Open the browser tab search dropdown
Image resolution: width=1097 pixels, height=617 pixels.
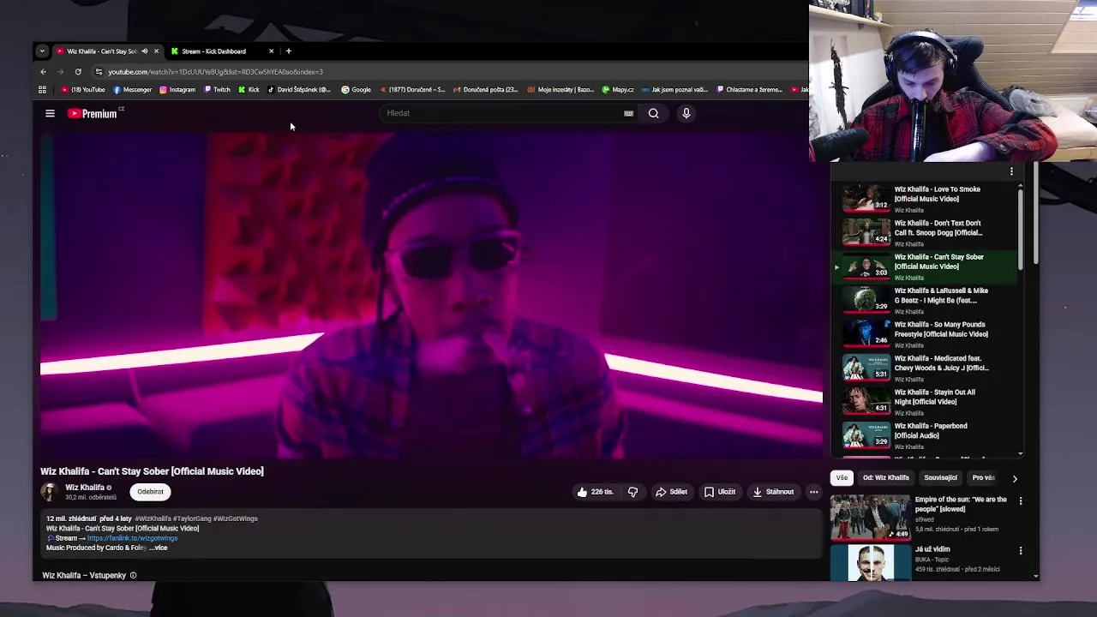tap(42, 51)
